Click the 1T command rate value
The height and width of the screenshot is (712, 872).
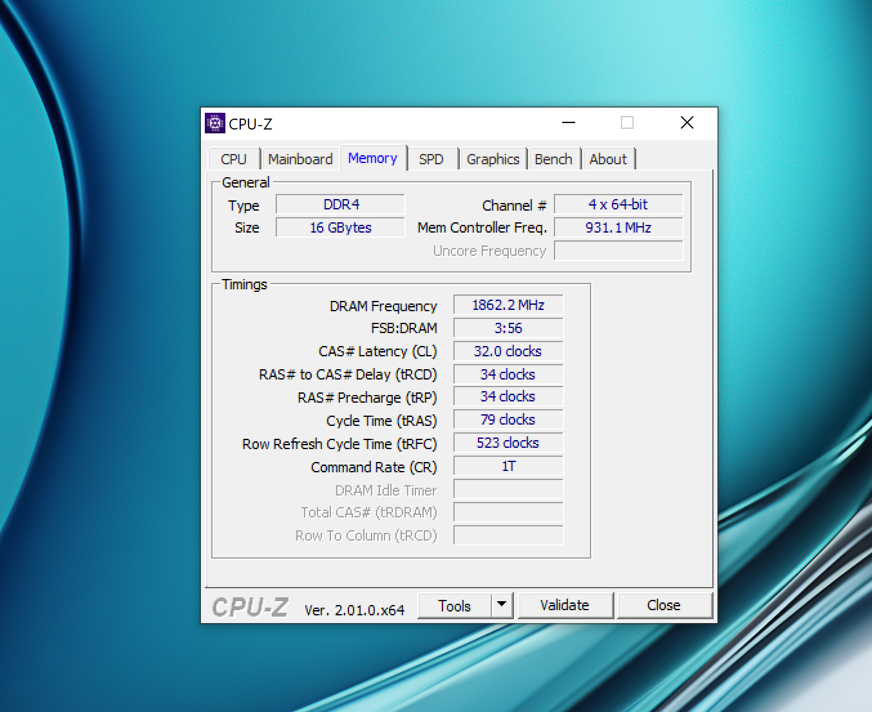508,466
